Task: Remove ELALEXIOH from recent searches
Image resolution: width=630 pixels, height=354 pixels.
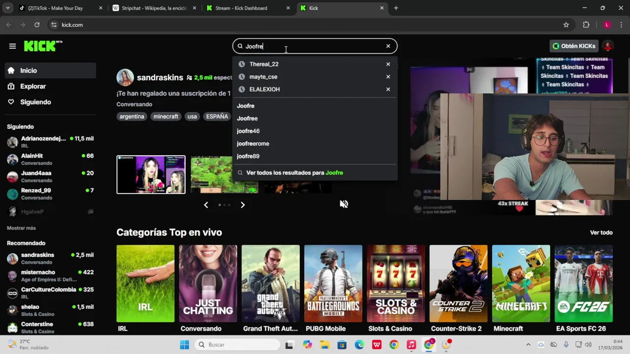Action: click(388, 89)
